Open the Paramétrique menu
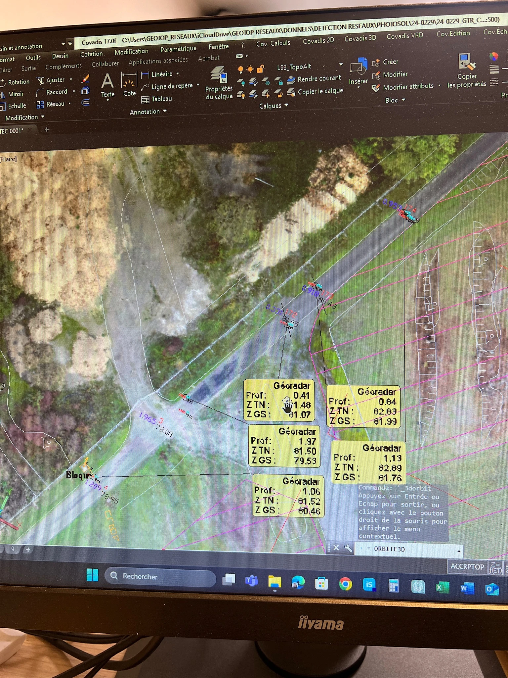The image size is (508, 678). pyautogui.click(x=178, y=49)
